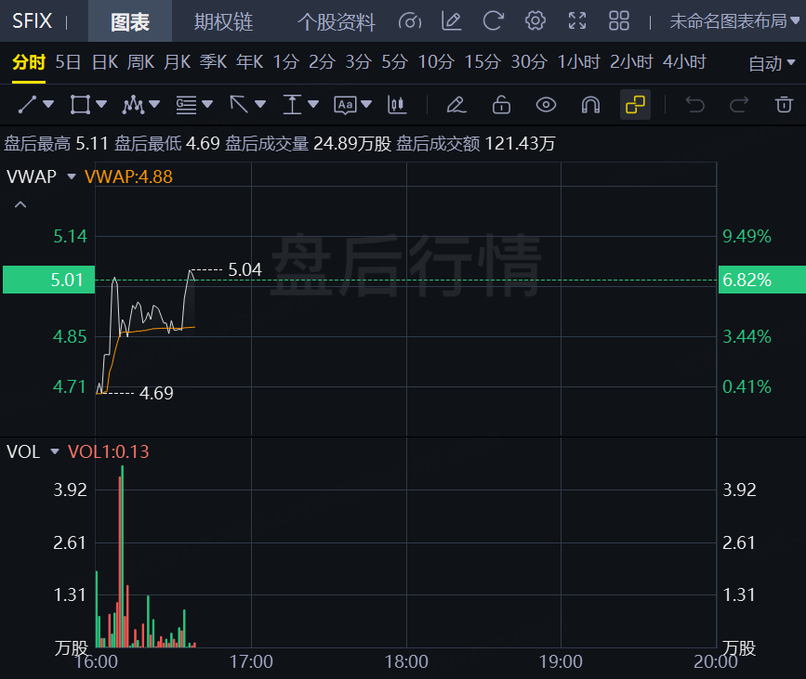Expand the VWAP indicator dropdown
Screen dimensions: 806x679
pos(72,176)
